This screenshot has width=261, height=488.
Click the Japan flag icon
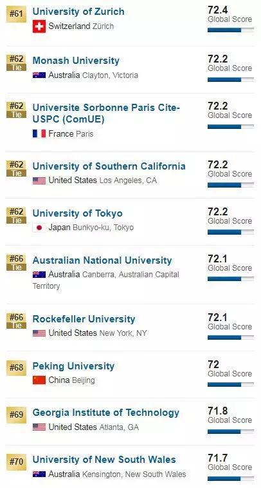[39, 228]
